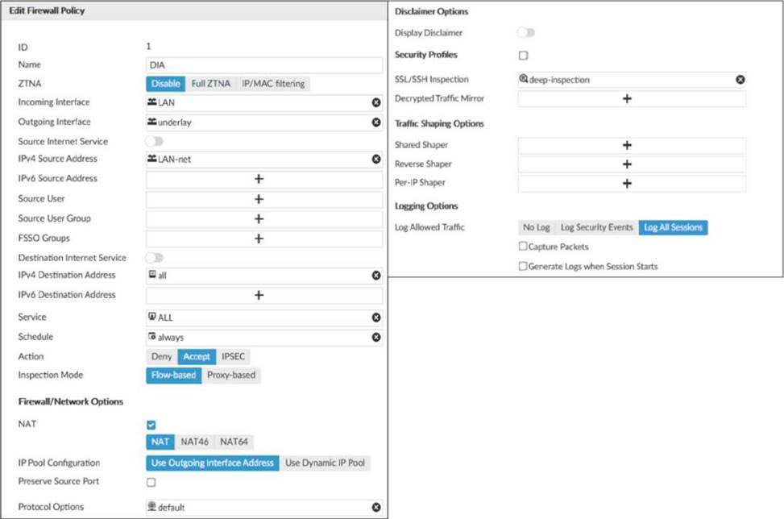Remove underlay from Outgoing Interface field
784x519 pixels.
(375, 122)
